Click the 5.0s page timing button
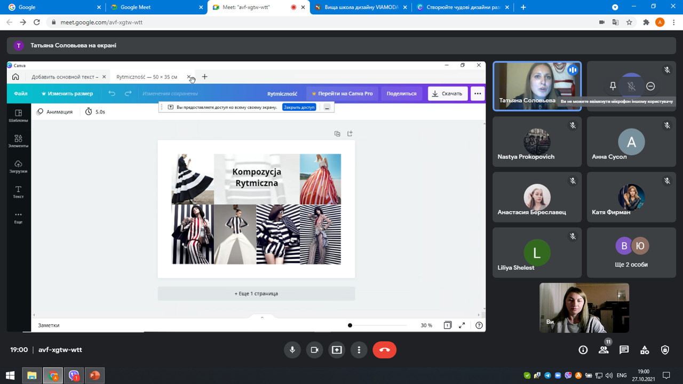The width and height of the screenshot is (683, 384). tap(95, 111)
